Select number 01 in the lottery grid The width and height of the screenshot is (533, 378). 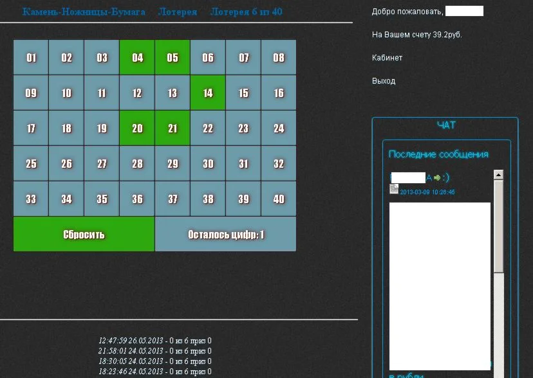click(x=30, y=57)
